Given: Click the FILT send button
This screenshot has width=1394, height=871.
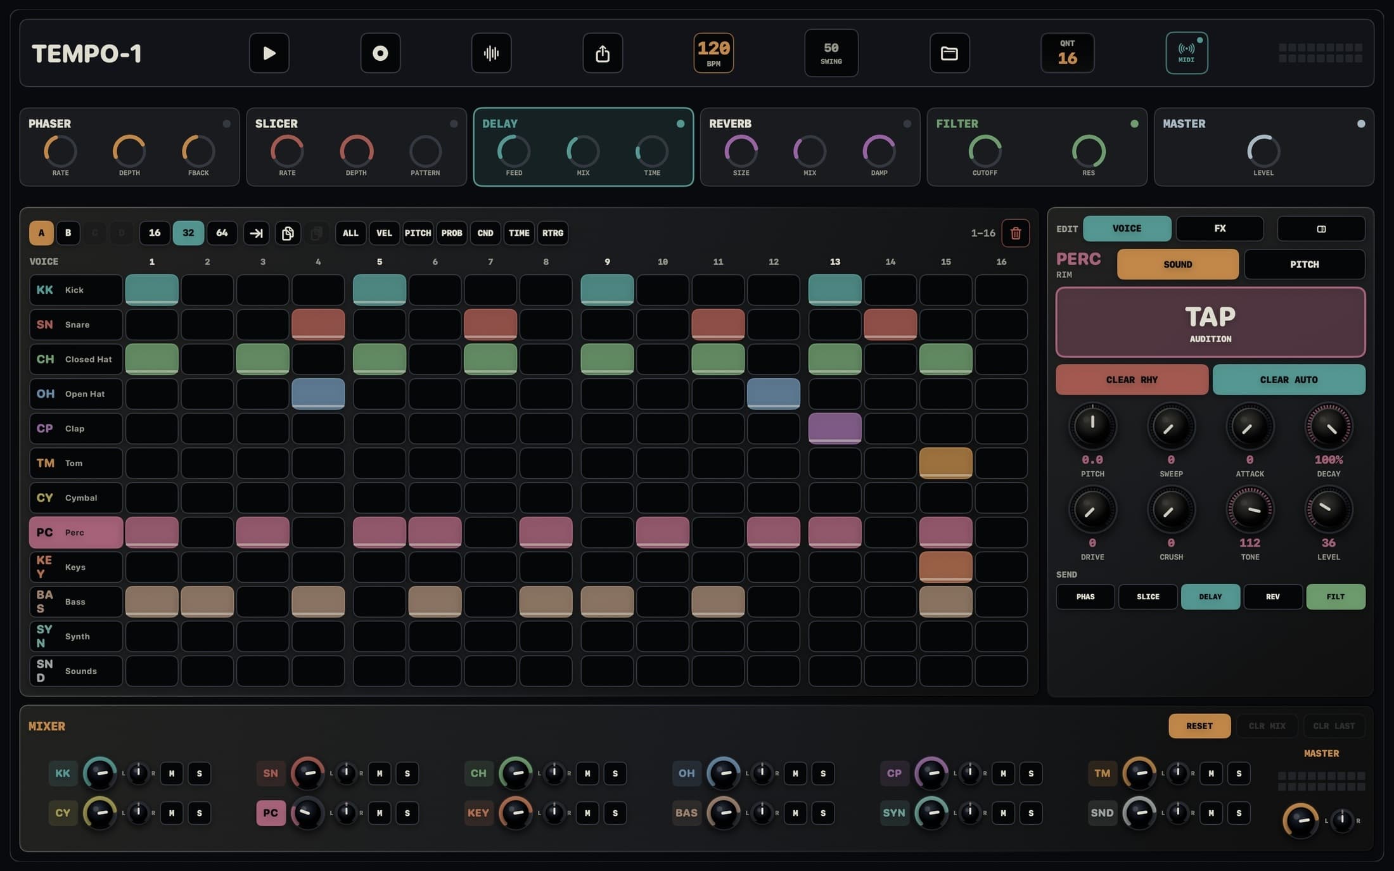Looking at the screenshot, I should [x=1336, y=597].
